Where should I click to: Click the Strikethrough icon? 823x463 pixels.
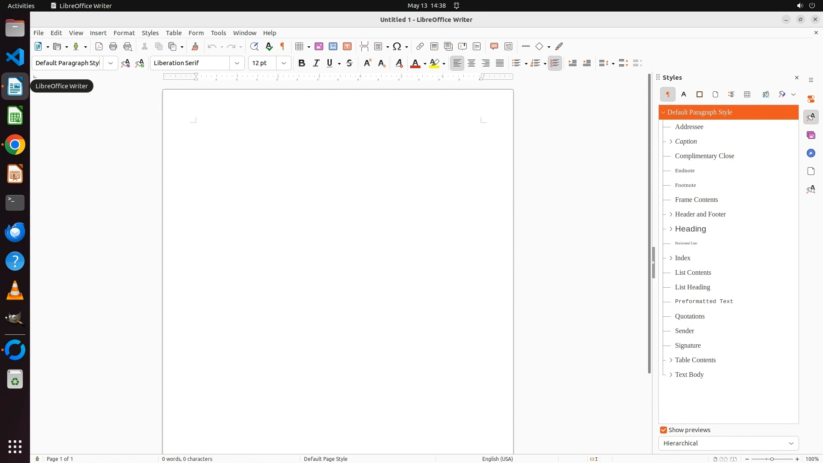(349, 63)
